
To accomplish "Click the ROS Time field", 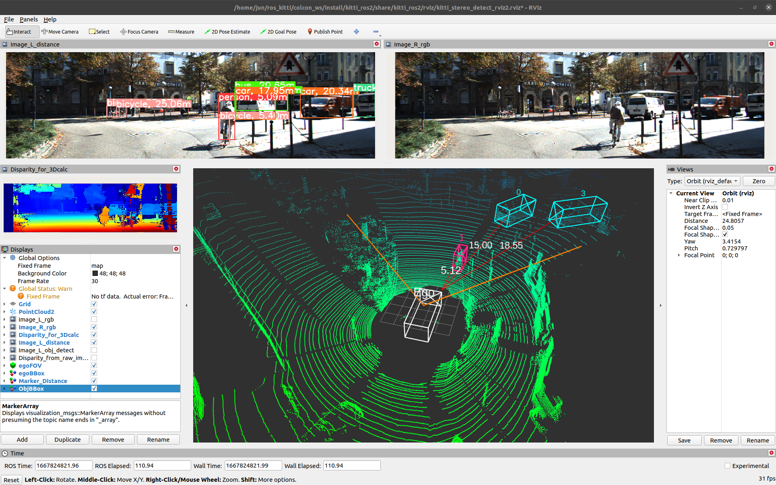I will 63,466.
